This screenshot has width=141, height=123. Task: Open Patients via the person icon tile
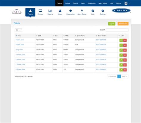30,12
